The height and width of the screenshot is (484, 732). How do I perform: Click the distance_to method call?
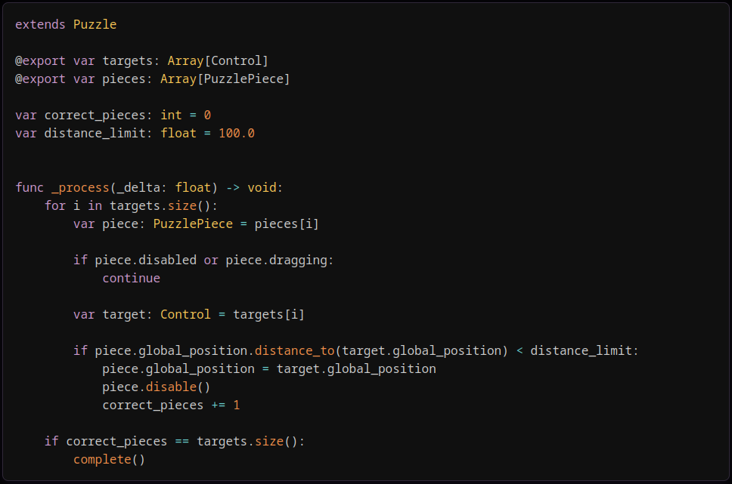tap(295, 350)
